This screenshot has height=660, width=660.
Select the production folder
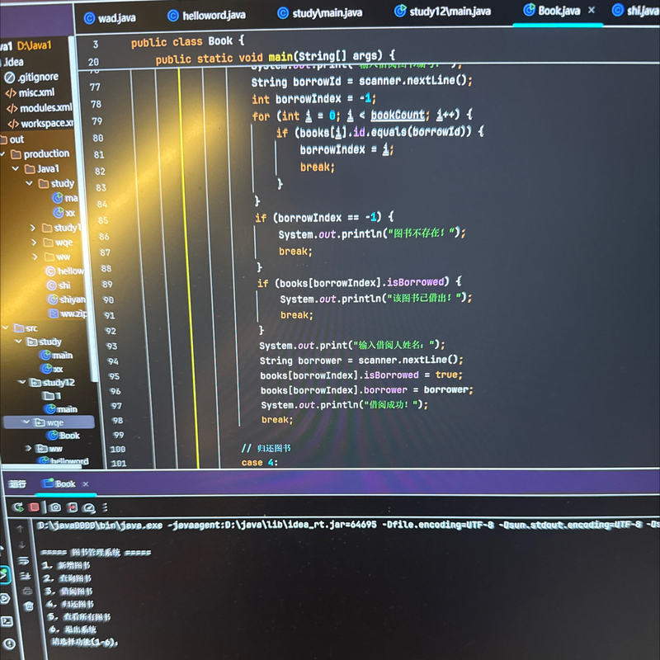tap(40, 154)
